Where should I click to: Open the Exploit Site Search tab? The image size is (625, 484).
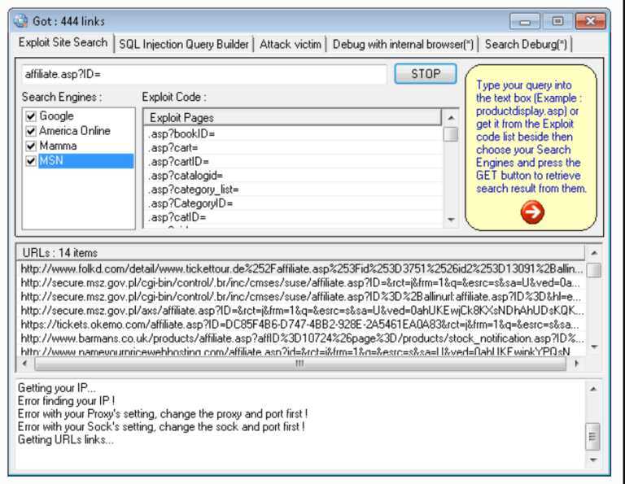(x=63, y=42)
